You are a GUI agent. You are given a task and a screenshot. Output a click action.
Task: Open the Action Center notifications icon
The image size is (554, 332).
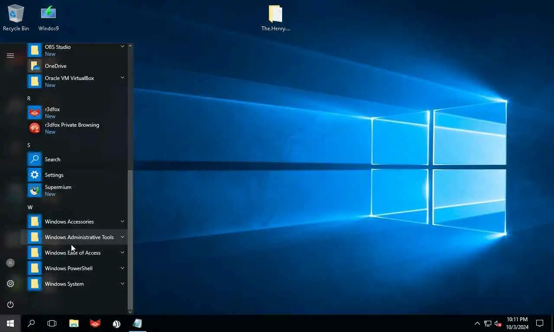(x=540, y=323)
